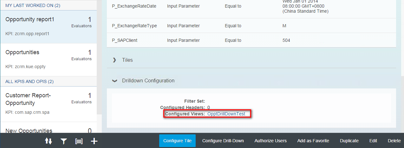The width and height of the screenshot is (404, 148).
Task: Duplicate the selected KPI evaluation
Action: point(349,141)
